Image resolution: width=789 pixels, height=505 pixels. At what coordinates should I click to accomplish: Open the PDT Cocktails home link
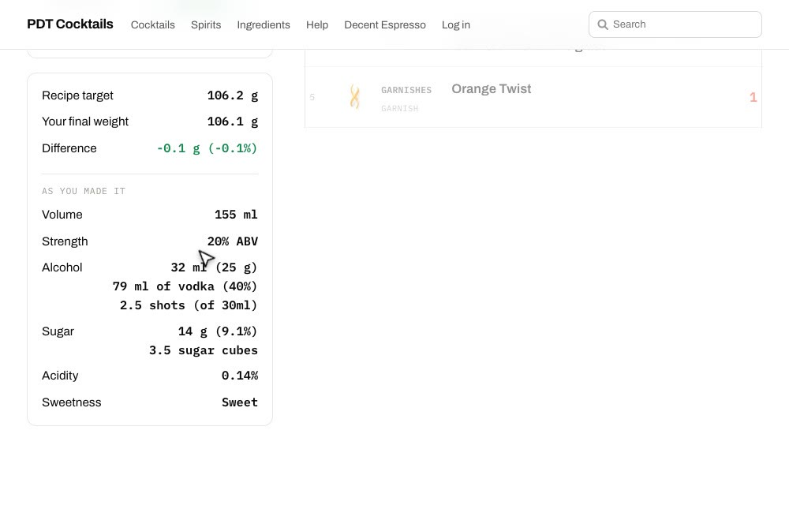click(x=70, y=24)
